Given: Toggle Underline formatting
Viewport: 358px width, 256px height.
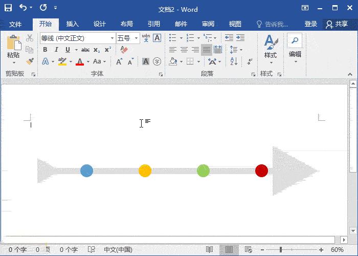Looking at the screenshot, I should [x=68, y=50].
